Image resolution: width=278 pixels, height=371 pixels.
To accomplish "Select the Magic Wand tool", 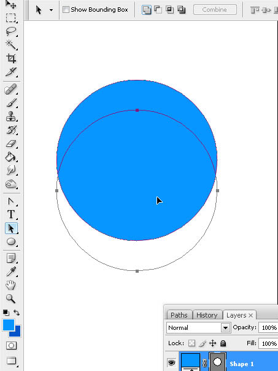I will pos(11,44).
